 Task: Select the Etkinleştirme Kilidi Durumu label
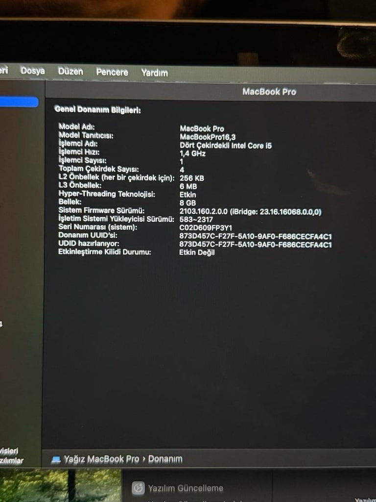[105, 252]
